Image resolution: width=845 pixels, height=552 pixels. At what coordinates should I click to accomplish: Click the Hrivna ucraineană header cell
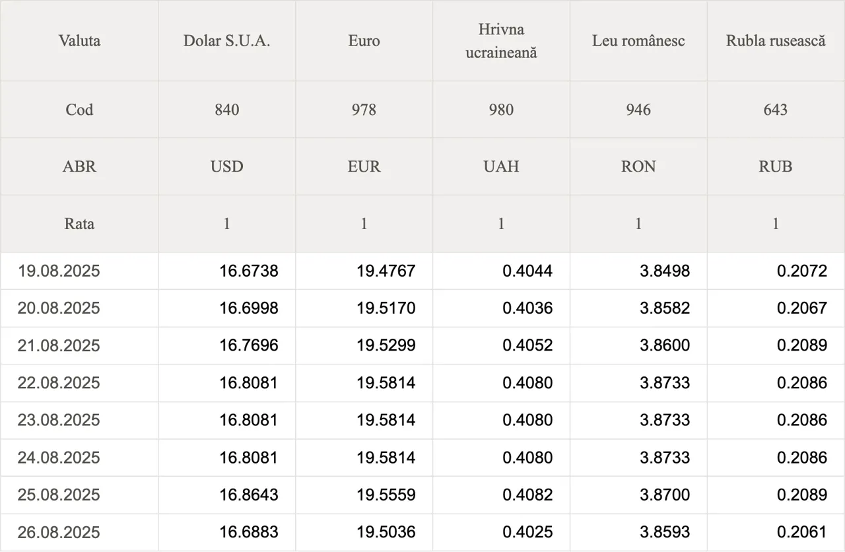pos(501,41)
